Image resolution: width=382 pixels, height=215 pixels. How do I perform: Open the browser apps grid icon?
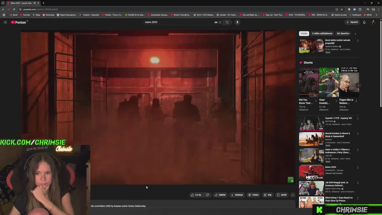(x=4, y=15)
